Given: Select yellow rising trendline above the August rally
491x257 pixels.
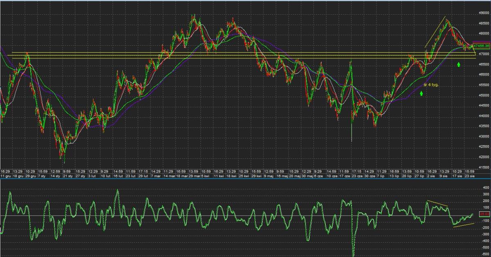Looking at the screenshot, I should 435,32.
